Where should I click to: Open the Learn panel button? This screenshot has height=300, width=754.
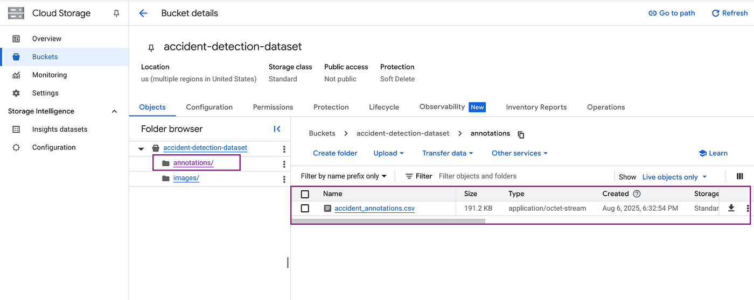point(713,153)
